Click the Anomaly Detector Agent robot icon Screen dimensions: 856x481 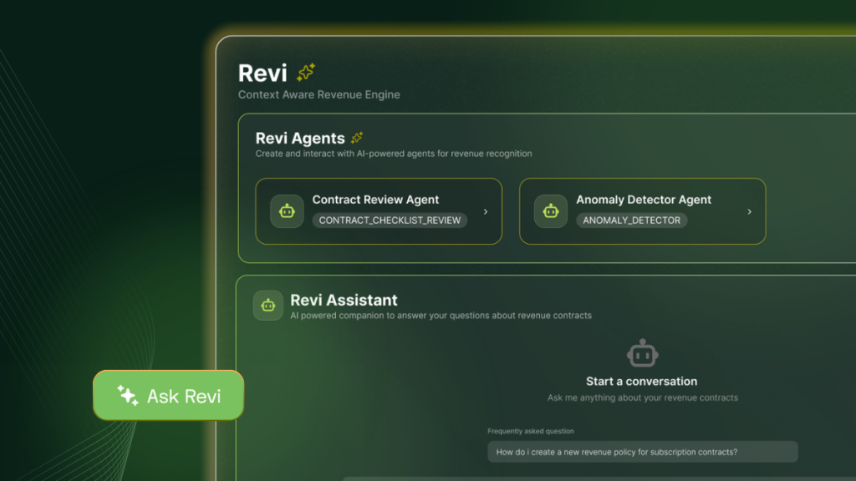pos(551,211)
